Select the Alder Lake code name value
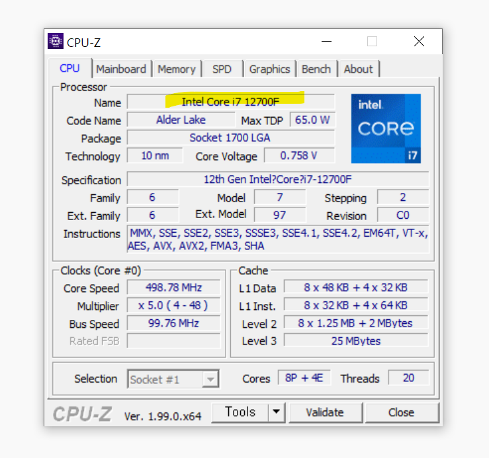This screenshot has height=458, width=489. pyautogui.click(x=181, y=120)
